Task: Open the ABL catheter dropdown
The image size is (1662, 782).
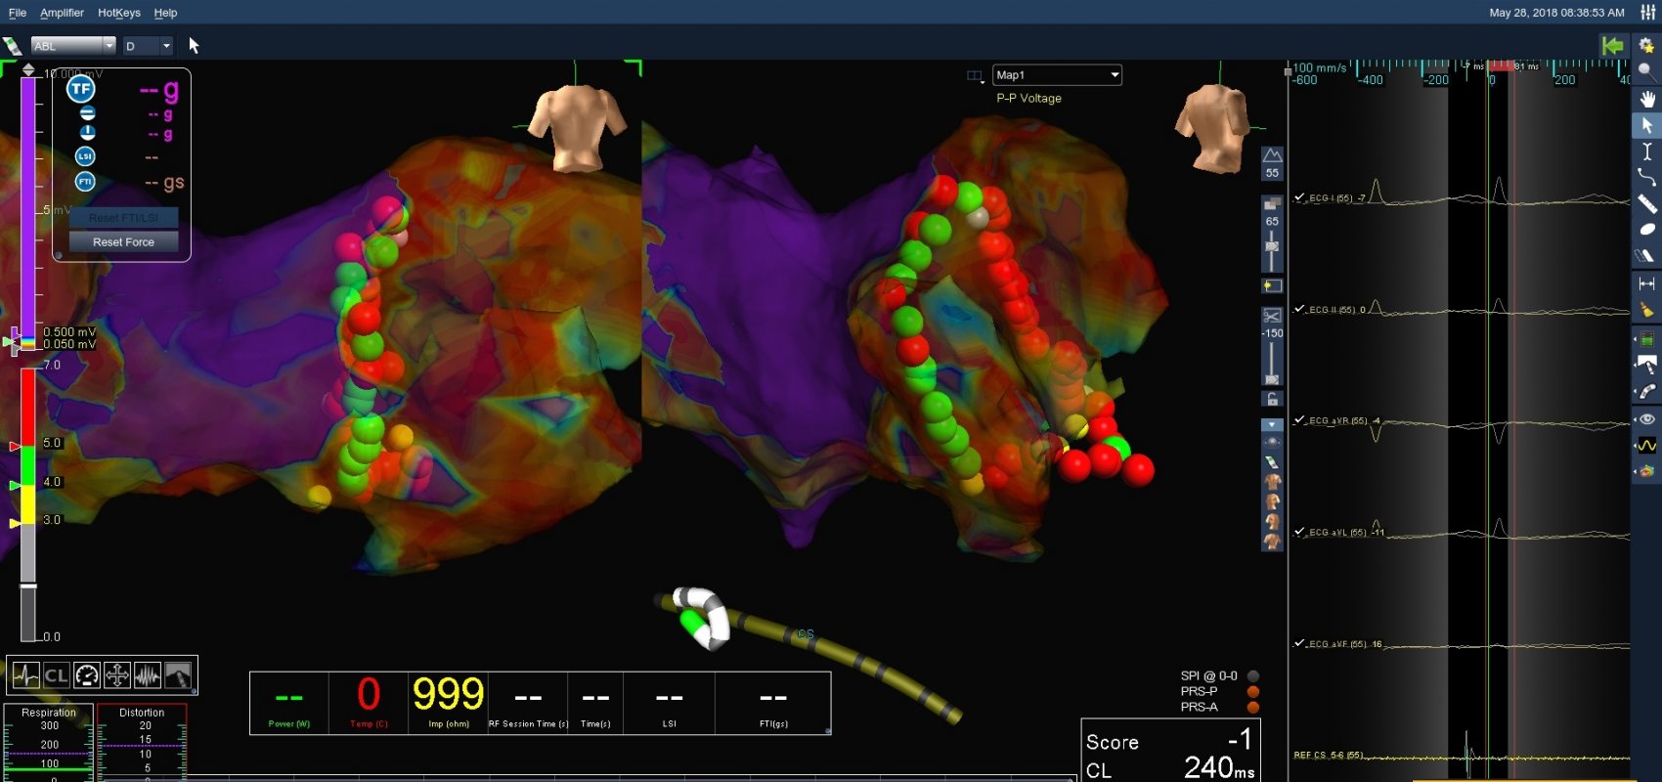Action: pyautogui.click(x=73, y=46)
